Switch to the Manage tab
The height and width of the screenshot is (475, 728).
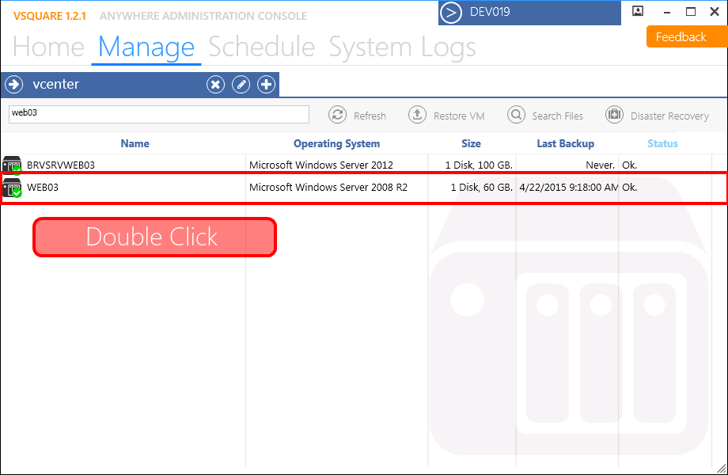pos(146,47)
